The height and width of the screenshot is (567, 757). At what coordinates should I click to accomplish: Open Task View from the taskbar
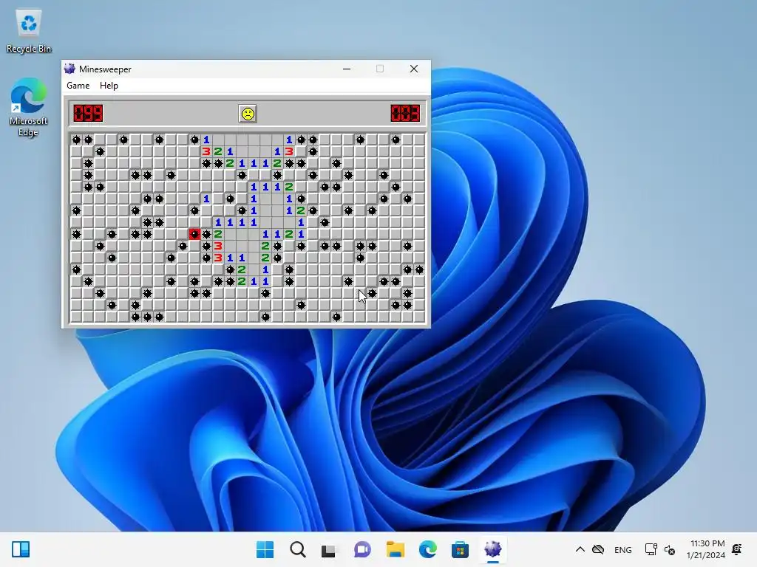point(329,550)
